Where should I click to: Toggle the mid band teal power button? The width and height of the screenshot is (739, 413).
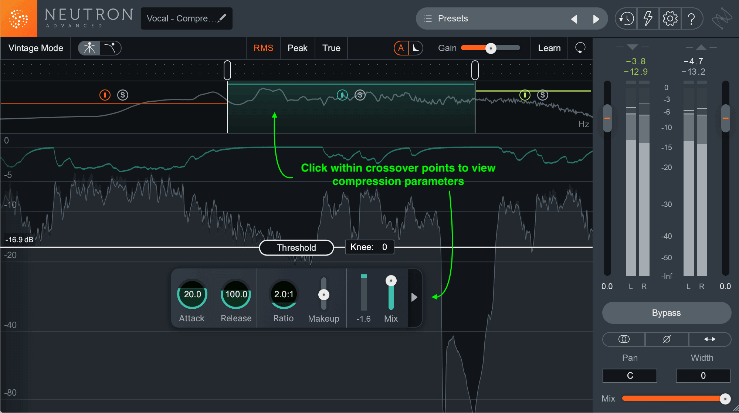tap(342, 95)
